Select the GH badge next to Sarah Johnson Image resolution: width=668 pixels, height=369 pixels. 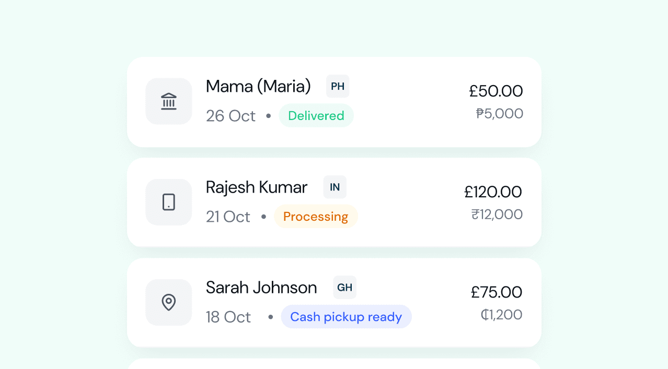(344, 287)
